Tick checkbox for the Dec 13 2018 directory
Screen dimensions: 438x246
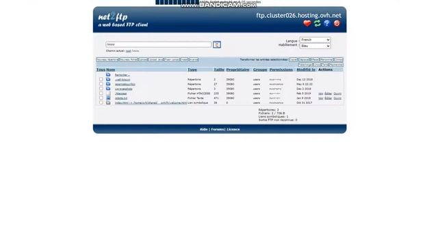click(101, 79)
